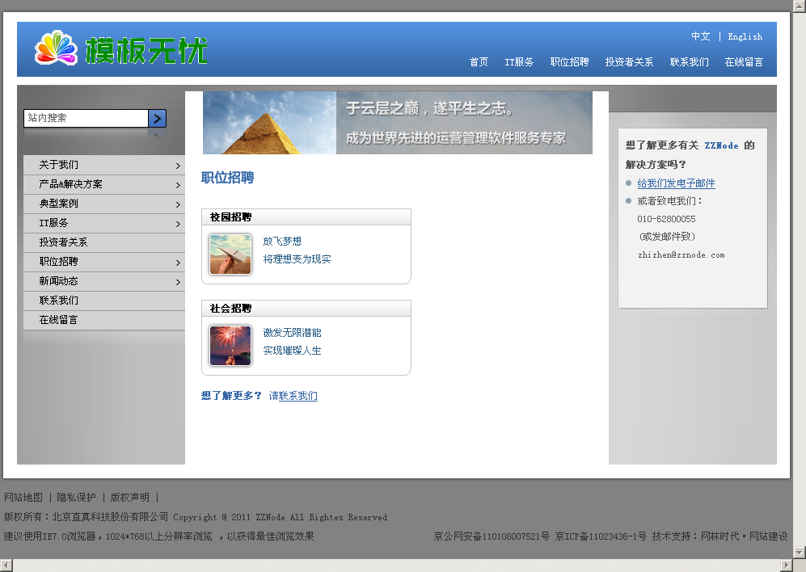This screenshot has height=572, width=806.
Task: Open the 网站地图 footer link
Action: point(23,498)
